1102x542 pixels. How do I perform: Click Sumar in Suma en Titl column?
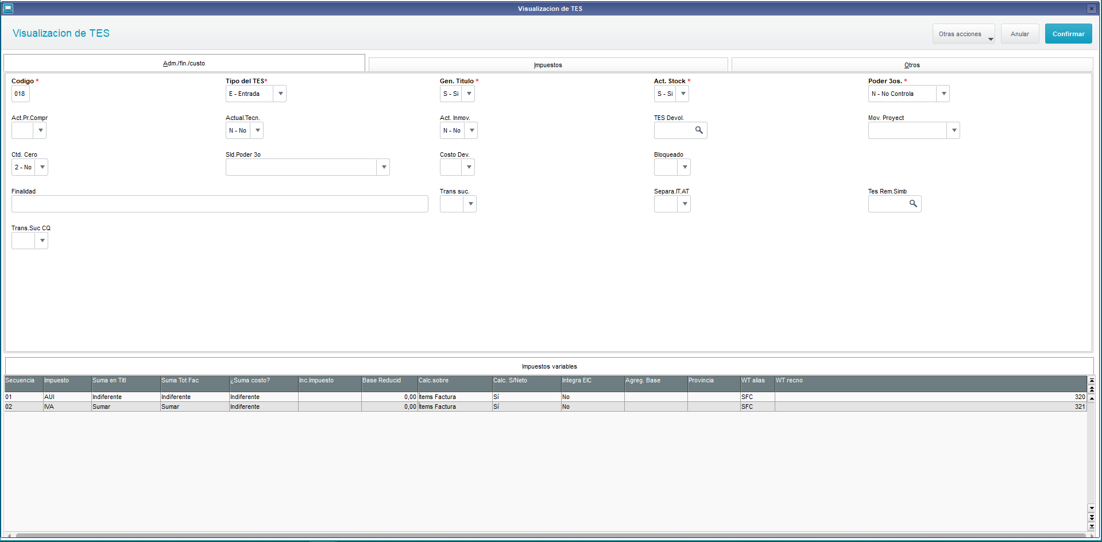pyautogui.click(x=126, y=406)
